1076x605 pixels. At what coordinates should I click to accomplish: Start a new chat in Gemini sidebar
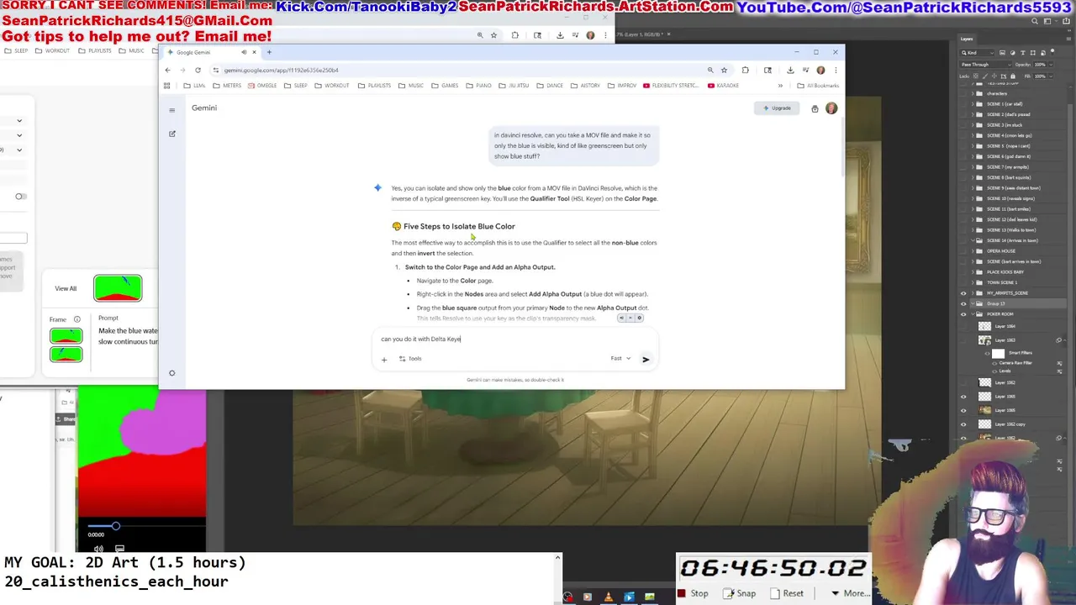coord(172,134)
